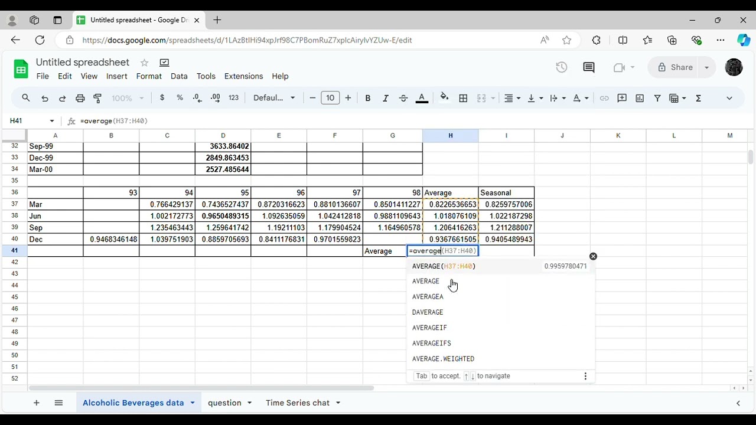The image size is (756, 425).
Task: Open the fill color picker
Action: coord(444,98)
